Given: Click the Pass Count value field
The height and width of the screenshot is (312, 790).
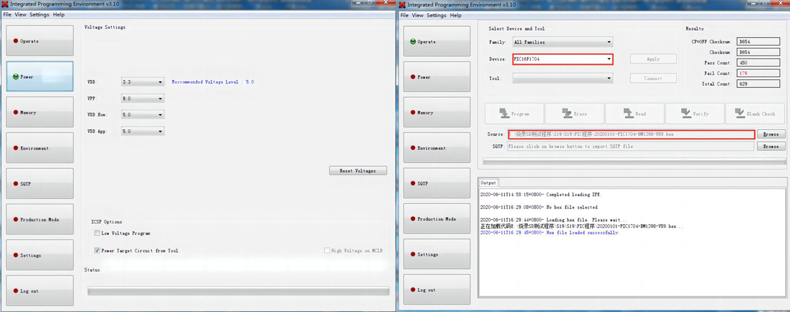Looking at the screenshot, I should pyautogui.click(x=758, y=62).
